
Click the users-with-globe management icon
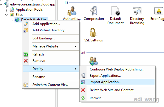(93, 61)
